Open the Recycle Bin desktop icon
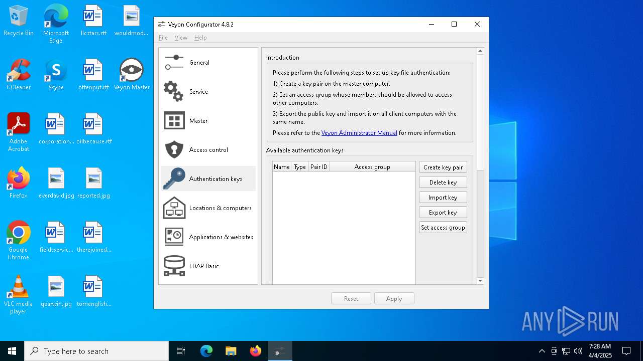 [x=19, y=21]
